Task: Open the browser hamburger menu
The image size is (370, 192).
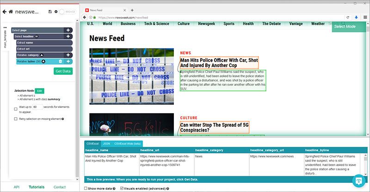Action: (365, 18)
